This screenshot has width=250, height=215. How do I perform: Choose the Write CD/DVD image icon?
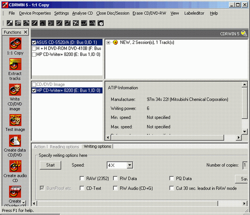[x=15, y=90]
